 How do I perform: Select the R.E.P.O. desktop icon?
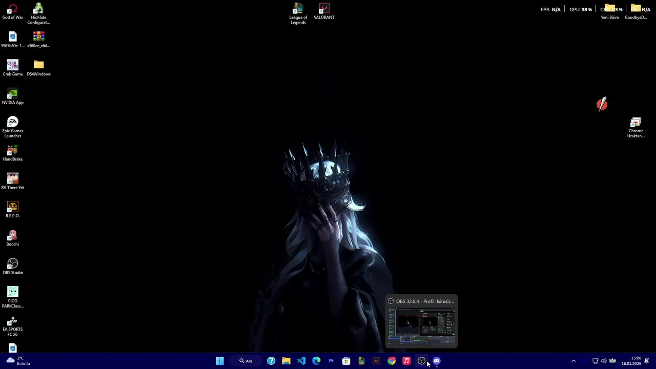[12, 210]
